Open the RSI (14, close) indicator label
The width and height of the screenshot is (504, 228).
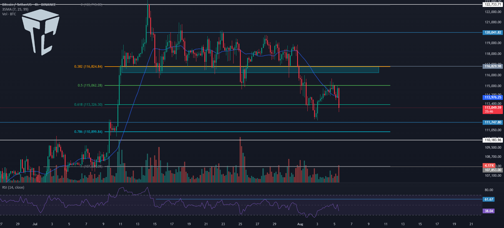[x=13, y=188]
